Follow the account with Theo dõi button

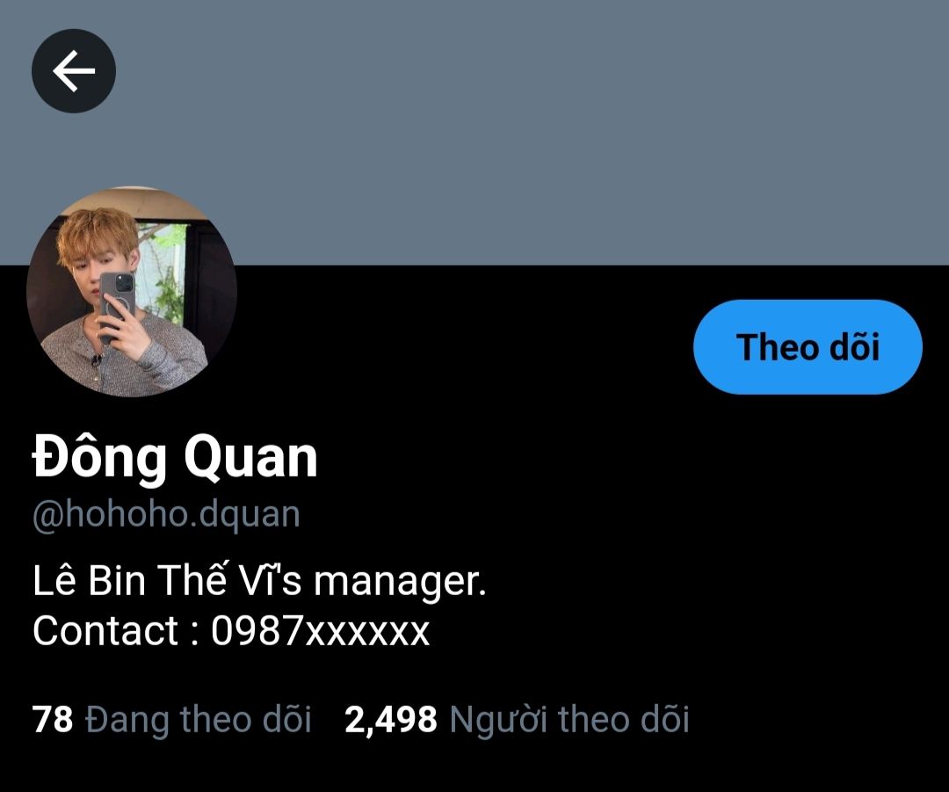[x=808, y=347]
